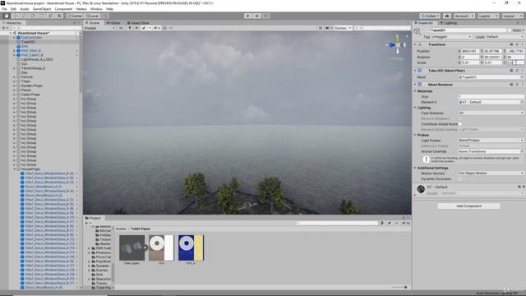The height and width of the screenshot is (296, 526).
Task: Toggle the Center pivot mode button
Action: [75, 16]
